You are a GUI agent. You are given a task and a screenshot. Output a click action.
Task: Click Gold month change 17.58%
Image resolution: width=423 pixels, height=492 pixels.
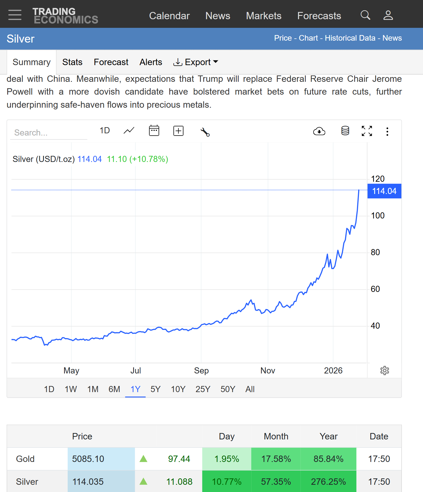coord(276,459)
